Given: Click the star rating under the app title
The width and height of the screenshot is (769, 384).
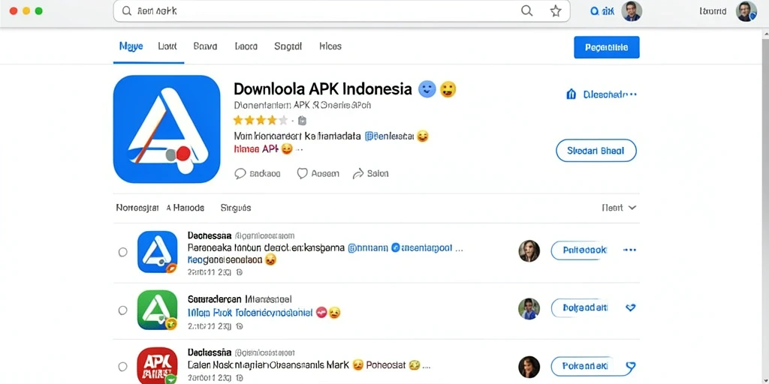Looking at the screenshot, I should click(x=261, y=120).
